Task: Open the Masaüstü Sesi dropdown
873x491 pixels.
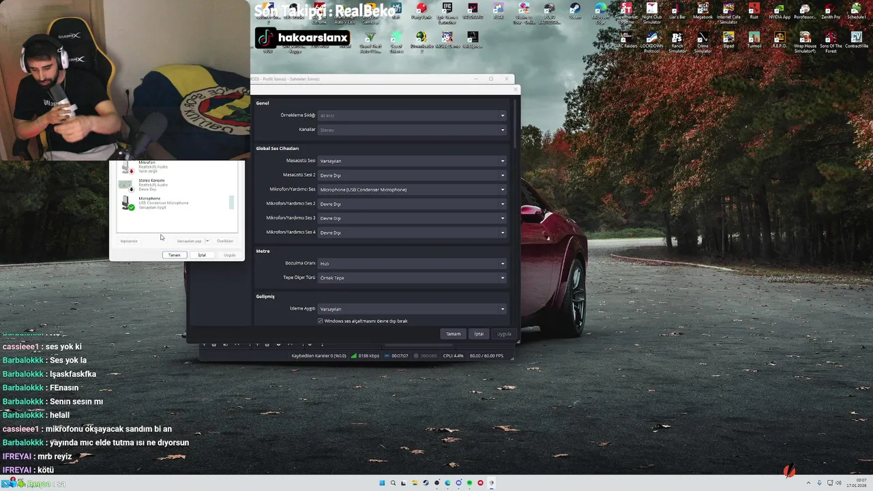Action: (413, 161)
